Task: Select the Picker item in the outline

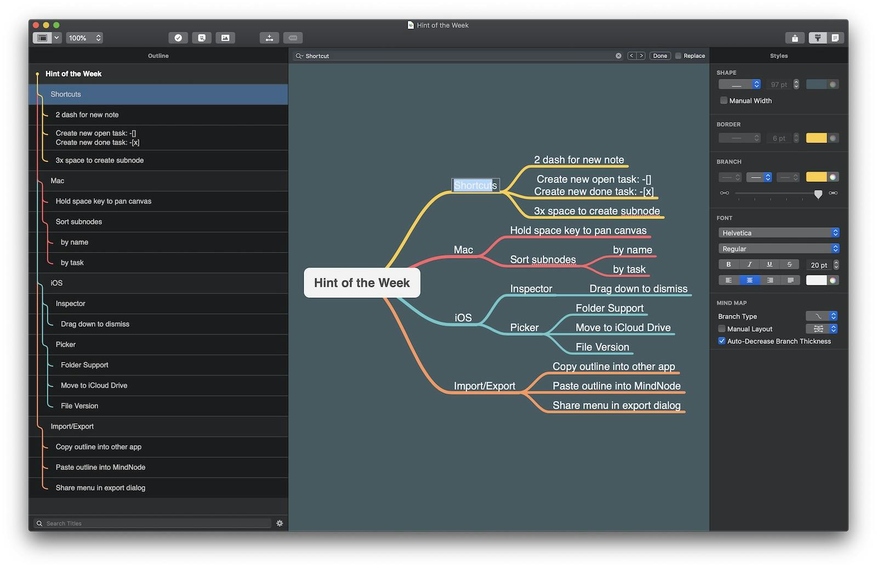Action: tap(66, 344)
